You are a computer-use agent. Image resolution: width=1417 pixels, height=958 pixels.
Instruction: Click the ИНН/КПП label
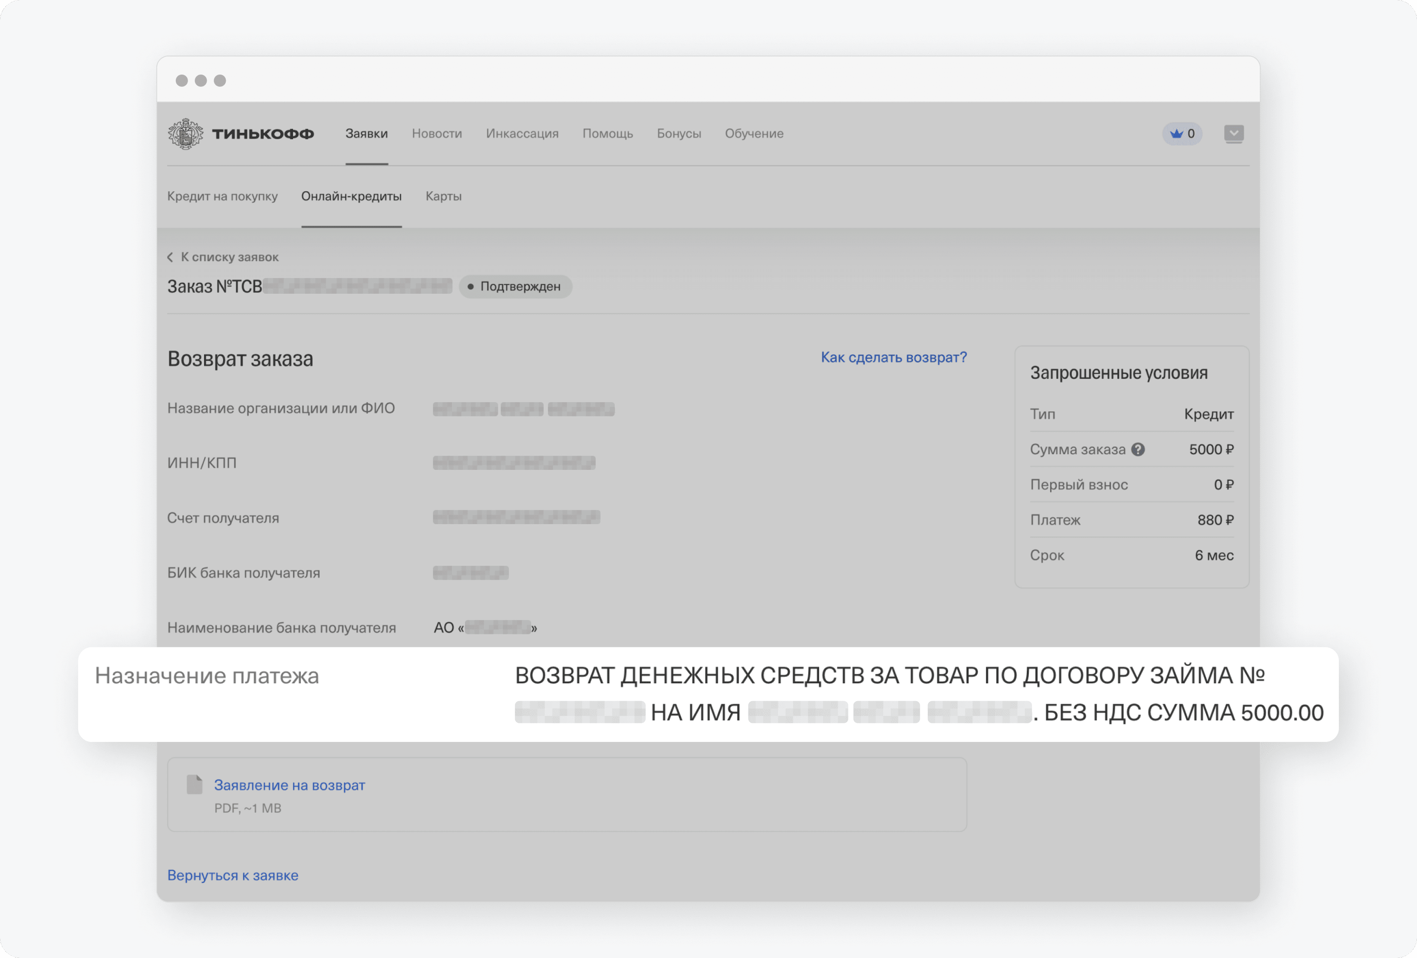pos(202,463)
